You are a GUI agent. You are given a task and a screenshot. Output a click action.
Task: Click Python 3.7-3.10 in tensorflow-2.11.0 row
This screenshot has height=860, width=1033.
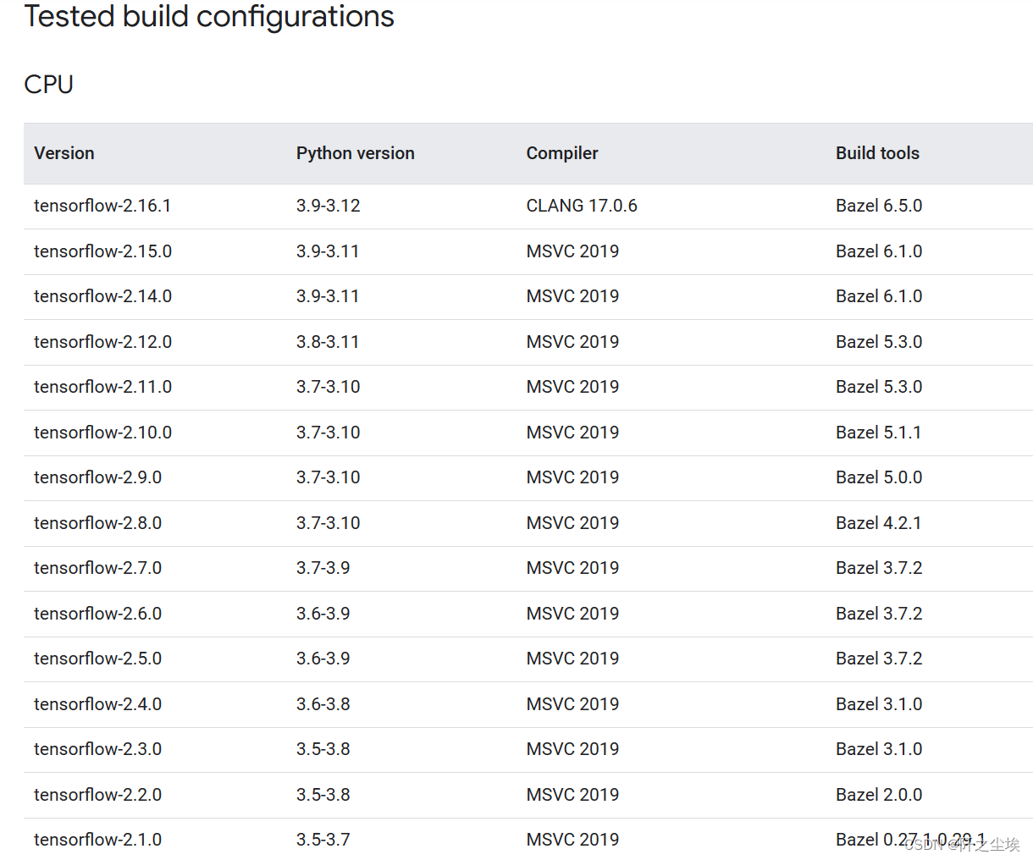(x=329, y=387)
